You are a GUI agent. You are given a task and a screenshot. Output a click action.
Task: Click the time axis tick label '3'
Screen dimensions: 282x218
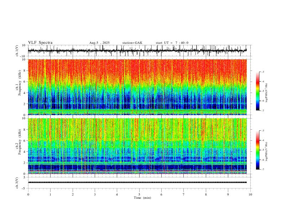[95, 194]
